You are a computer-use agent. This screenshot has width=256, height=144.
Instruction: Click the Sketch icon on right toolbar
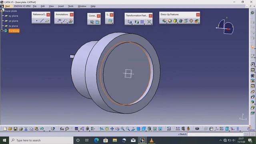[x=252, y=56]
